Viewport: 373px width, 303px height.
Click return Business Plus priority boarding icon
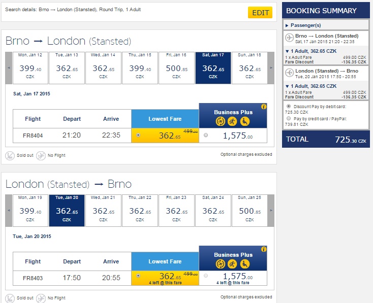coord(232,264)
